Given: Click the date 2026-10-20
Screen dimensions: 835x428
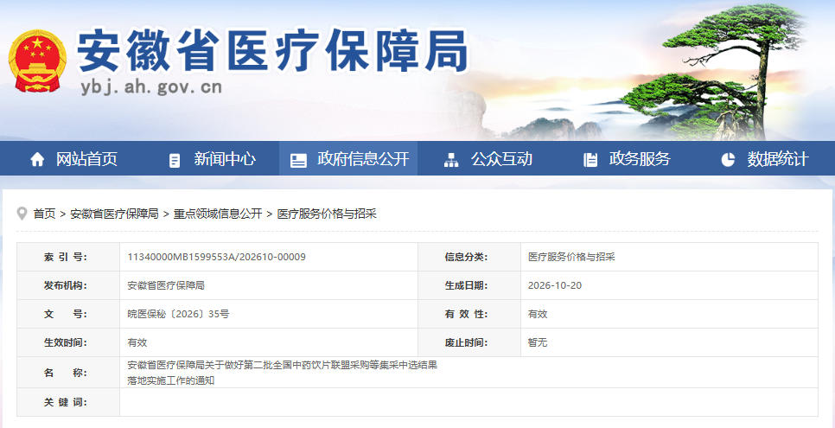Looking at the screenshot, I should pos(555,285).
